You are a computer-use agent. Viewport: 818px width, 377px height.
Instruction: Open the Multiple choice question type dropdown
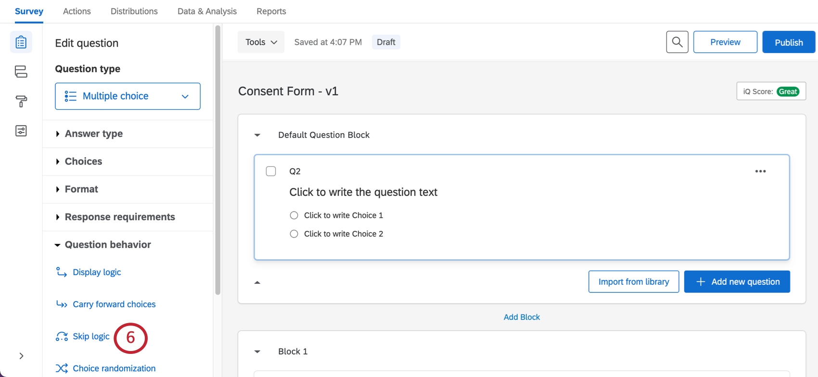point(128,96)
